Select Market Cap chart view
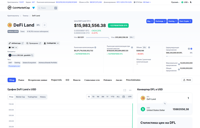 [x=21, y=97]
